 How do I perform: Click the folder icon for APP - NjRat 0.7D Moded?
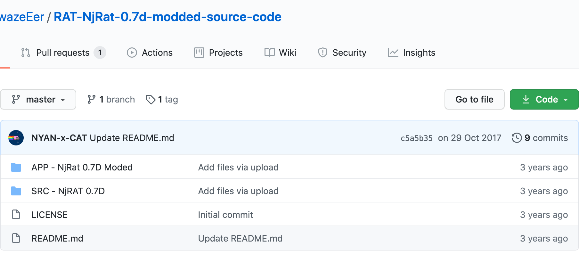(x=16, y=167)
